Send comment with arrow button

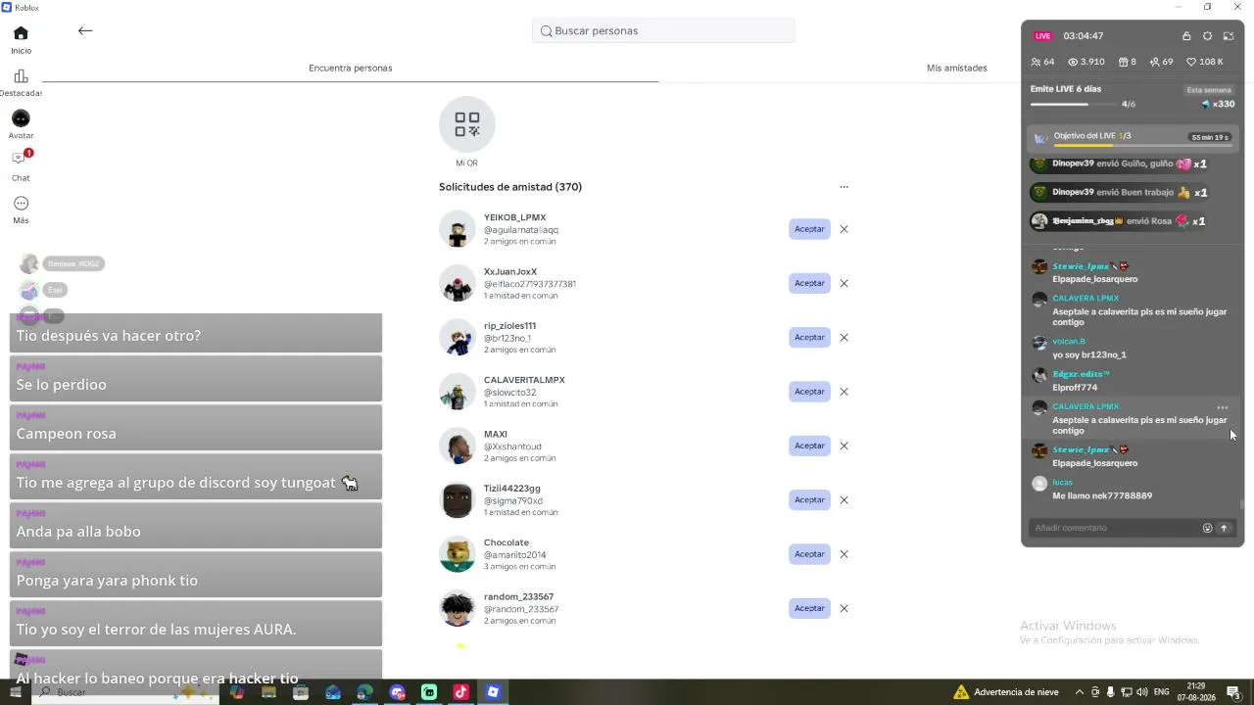(x=1224, y=528)
